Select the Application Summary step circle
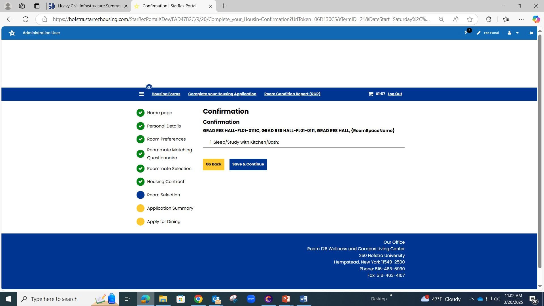 click(x=141, y=208)
